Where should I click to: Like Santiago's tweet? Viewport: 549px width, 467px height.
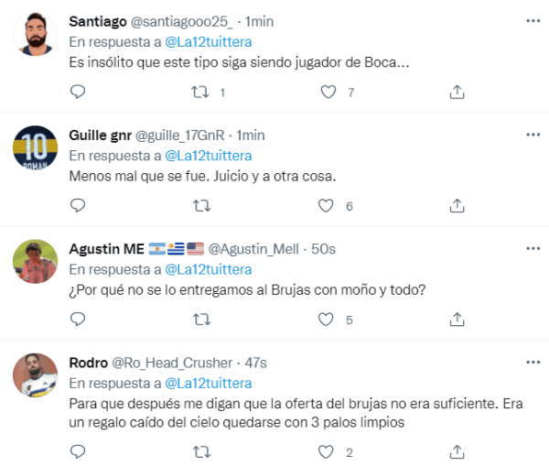pos(327,92)
